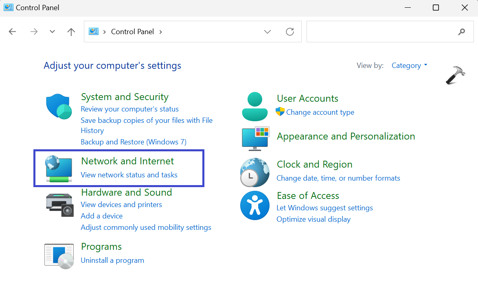Click the Control Panel breadcrumb item
Viewport: 478px width, 299px height.
[132, 32]
